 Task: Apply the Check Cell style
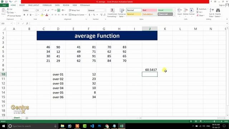pos(165,14)
